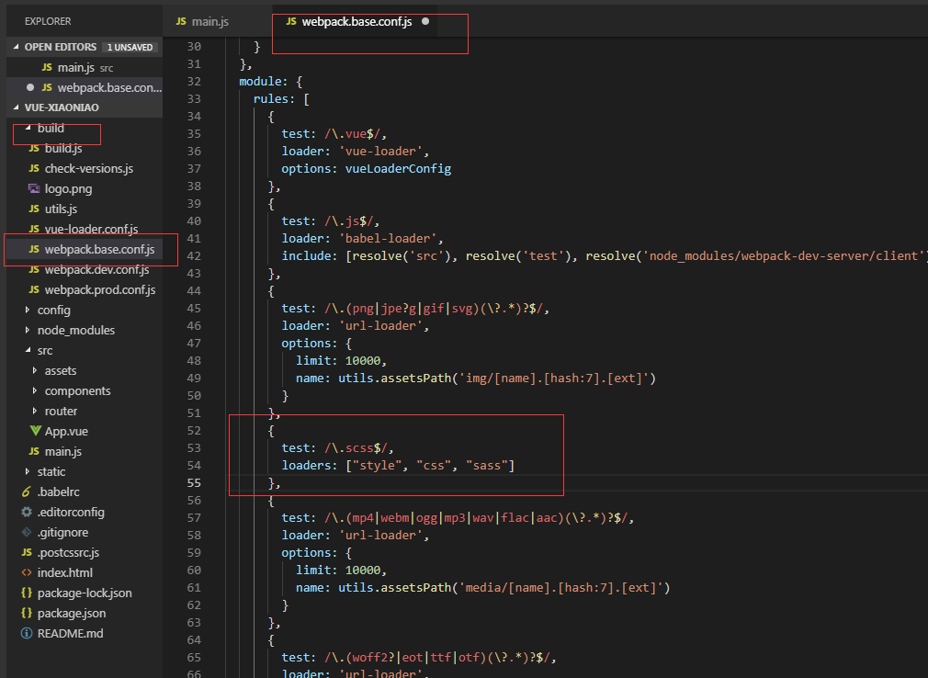Viewport: 928px width, 678px height.
Task: Expand the assets folder
Action: pyautogui.click(x=35, y=370)
